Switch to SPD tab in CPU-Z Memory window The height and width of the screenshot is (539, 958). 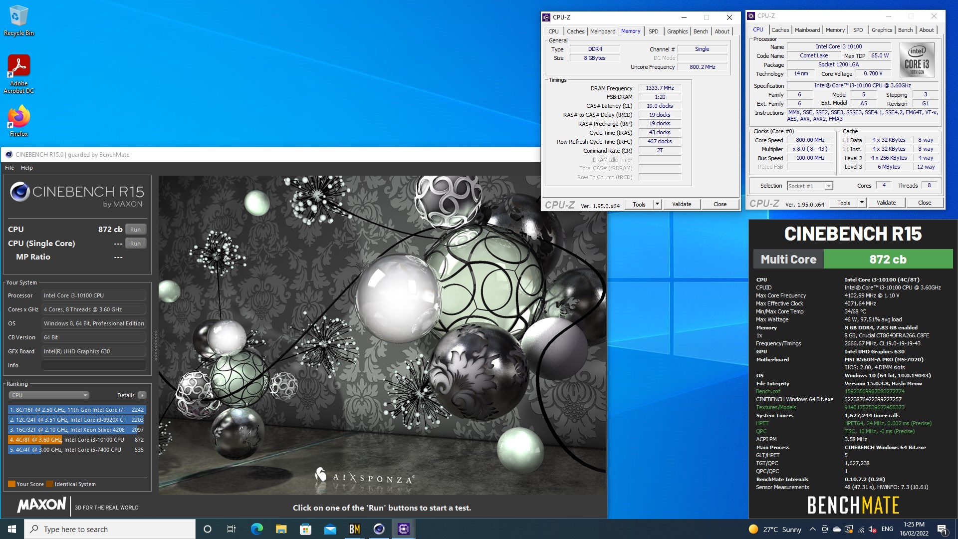[653, 31]
